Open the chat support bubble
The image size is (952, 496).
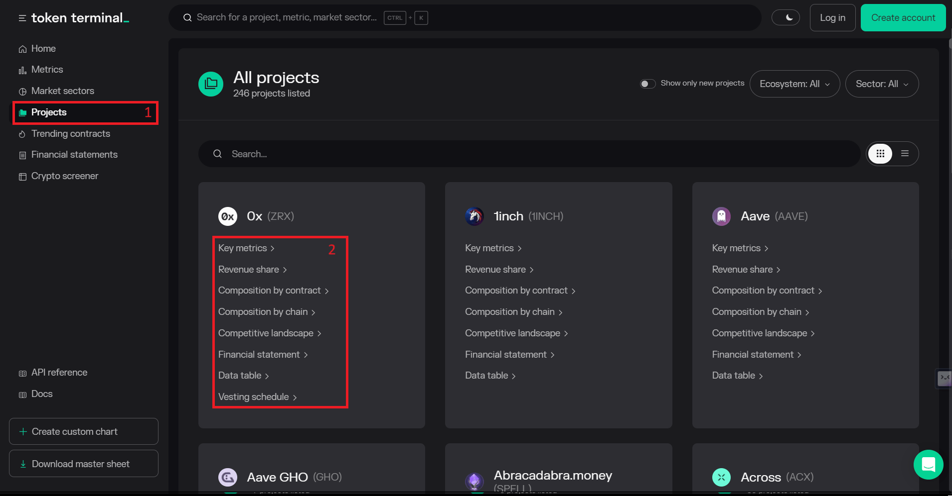coord(928,465)
